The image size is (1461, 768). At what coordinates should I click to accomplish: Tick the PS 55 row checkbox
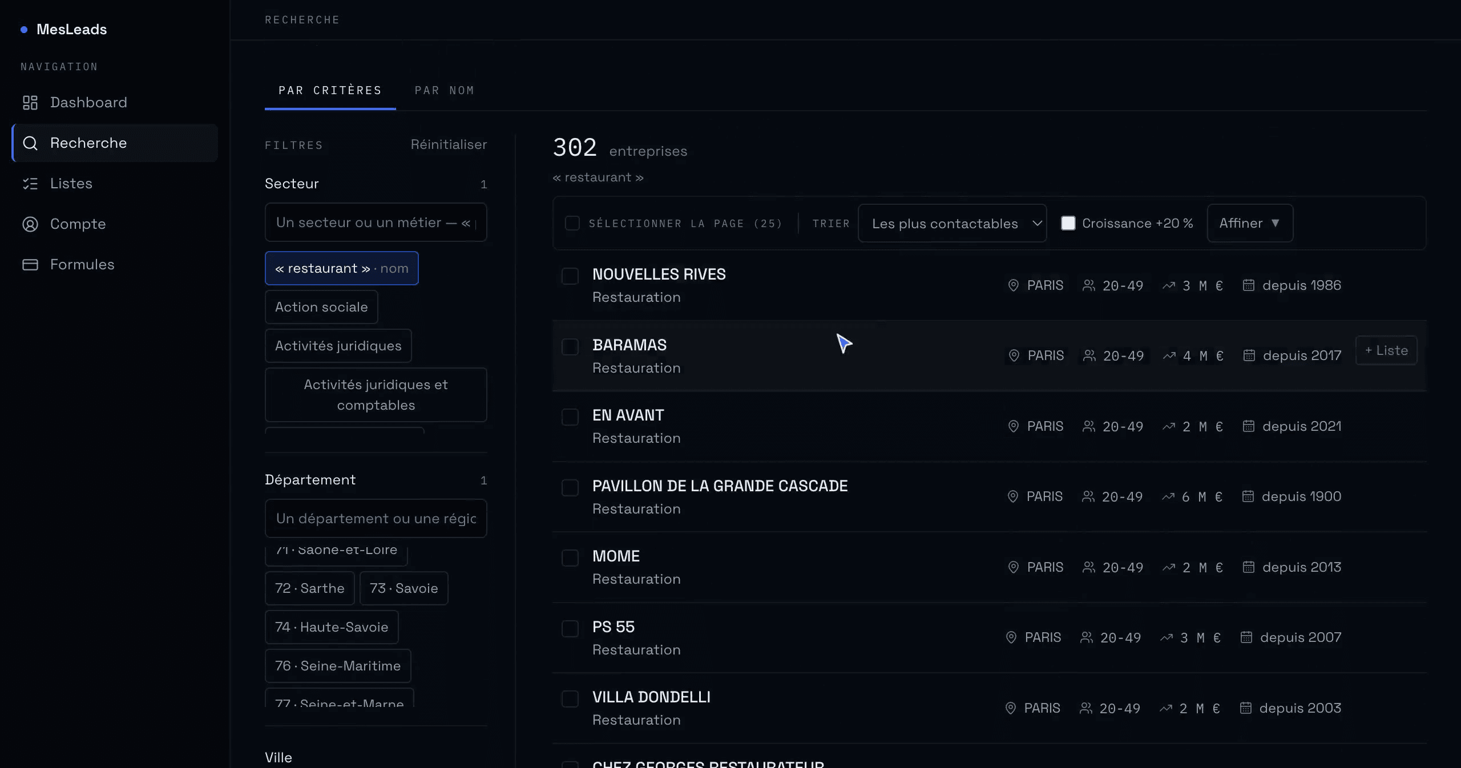(x=570, y=629)
